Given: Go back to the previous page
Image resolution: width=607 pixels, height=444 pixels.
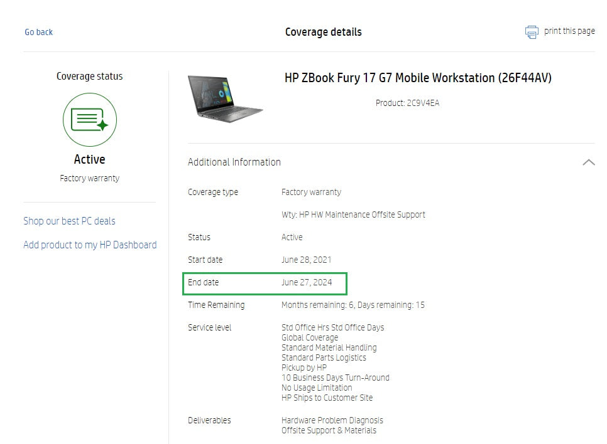Looking at the screenshot, I should point(38,32).
